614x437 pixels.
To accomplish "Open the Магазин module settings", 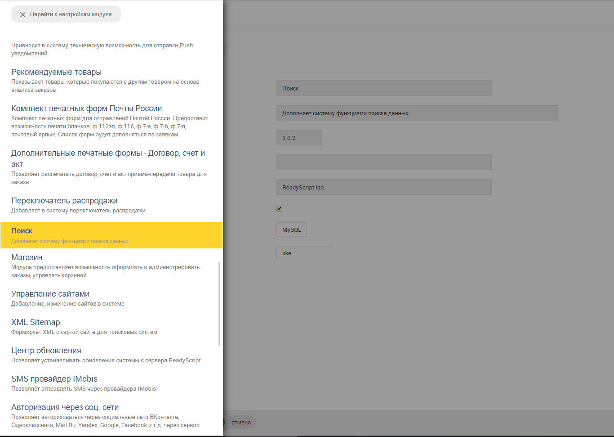I will 27,257.
